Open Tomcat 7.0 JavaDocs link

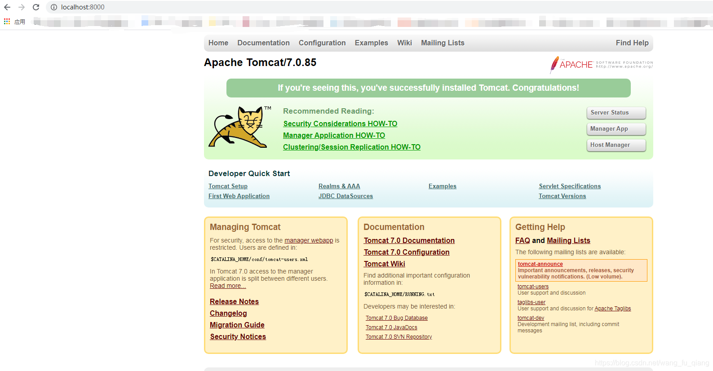(x=391, y=327)
